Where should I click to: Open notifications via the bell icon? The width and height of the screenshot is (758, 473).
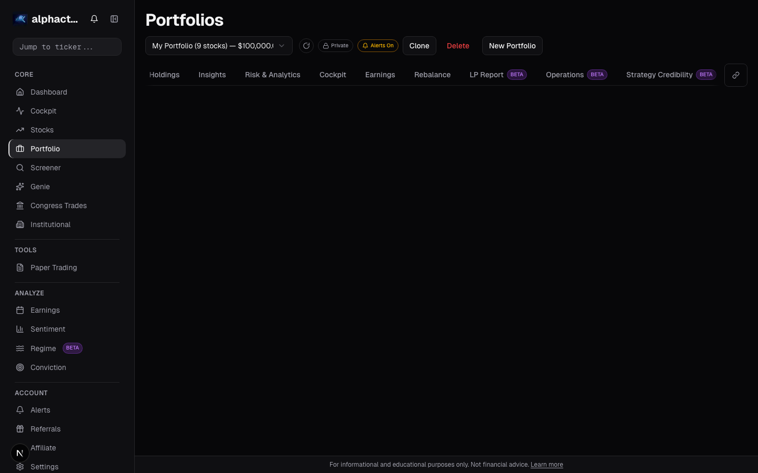[x=94, y=19]
